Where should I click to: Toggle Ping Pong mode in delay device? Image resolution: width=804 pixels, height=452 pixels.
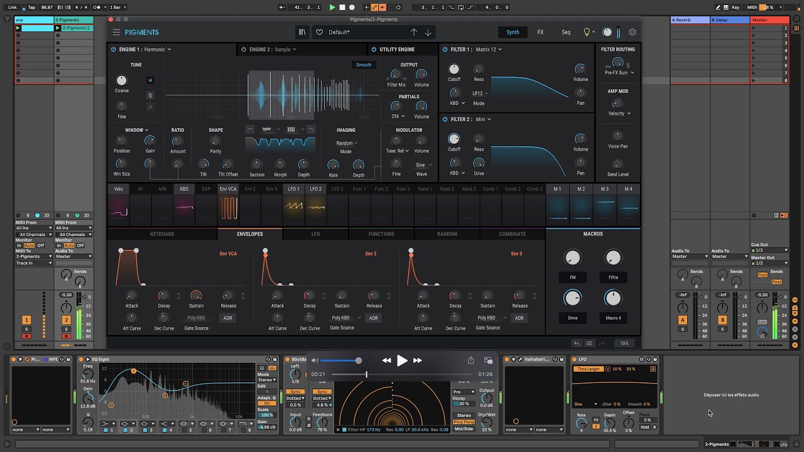click(464, 422)
